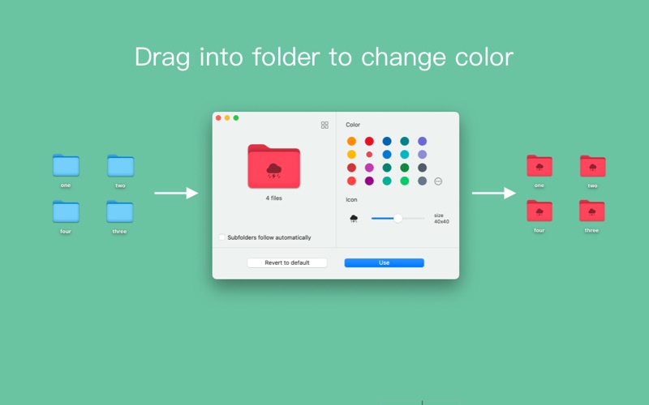Open more colors via the ellipsis circle

point(438,181)
